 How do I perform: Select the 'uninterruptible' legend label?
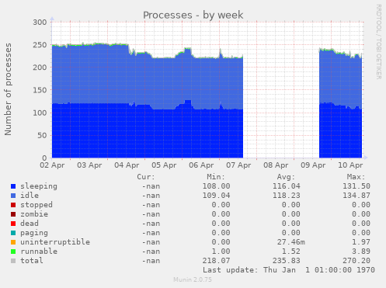tap(55, 242)
